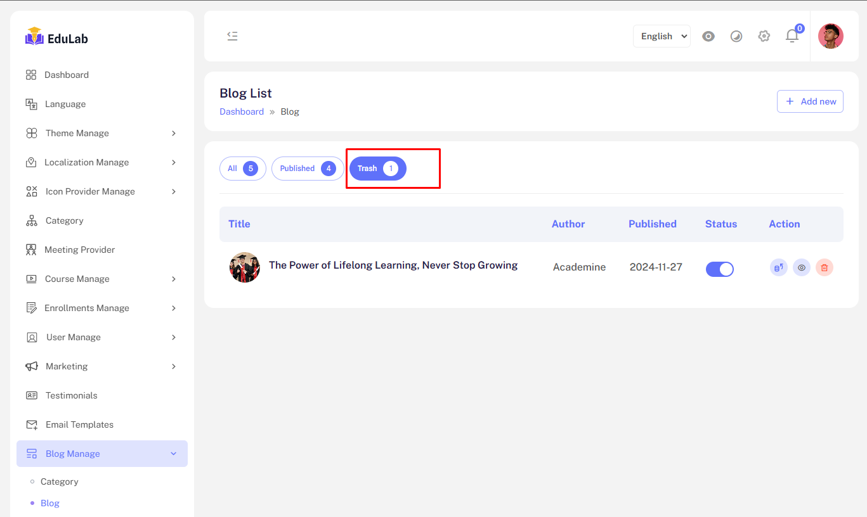The image size is (867, 517).
Task: Click the red trash delete icon
Action: point(824,267)
